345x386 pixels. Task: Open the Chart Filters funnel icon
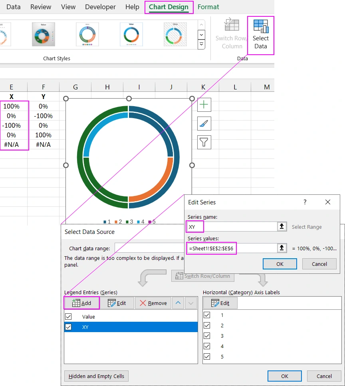point(204,142)
